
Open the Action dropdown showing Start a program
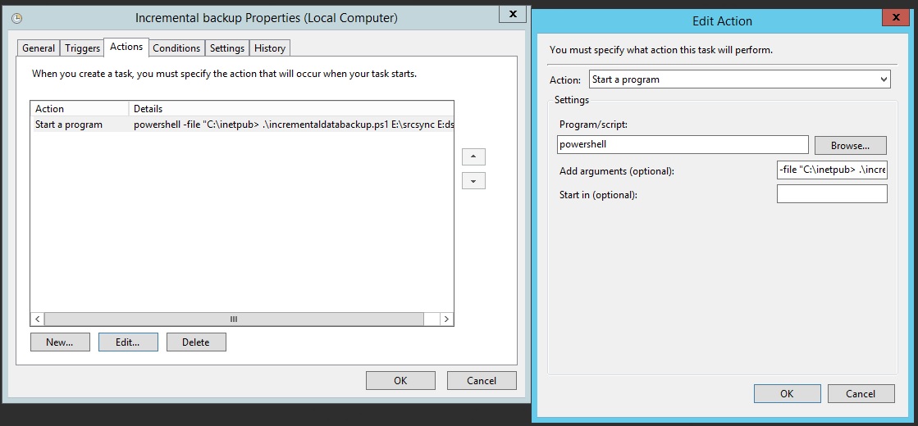point(739,79)
